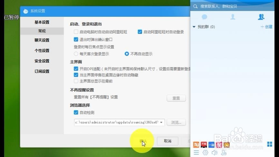Image resolution: width=279 pixels, height=157 pixels.
Task: Click the add contact icon
Action: [224, 152]
